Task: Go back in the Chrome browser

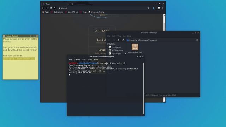Action: point(43,8)
